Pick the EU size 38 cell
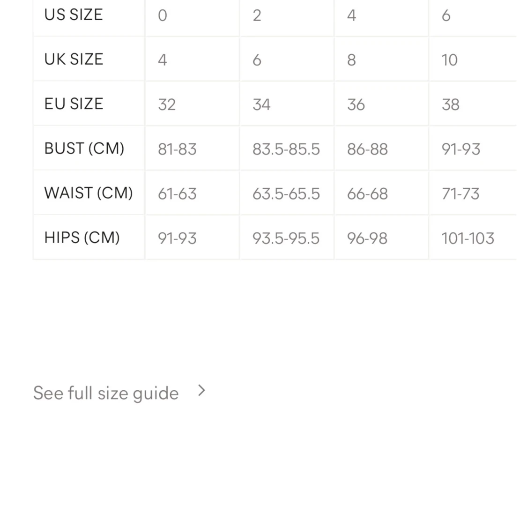Image resolution: width=527 pixels, height=527 pixels. coord(451,104)
